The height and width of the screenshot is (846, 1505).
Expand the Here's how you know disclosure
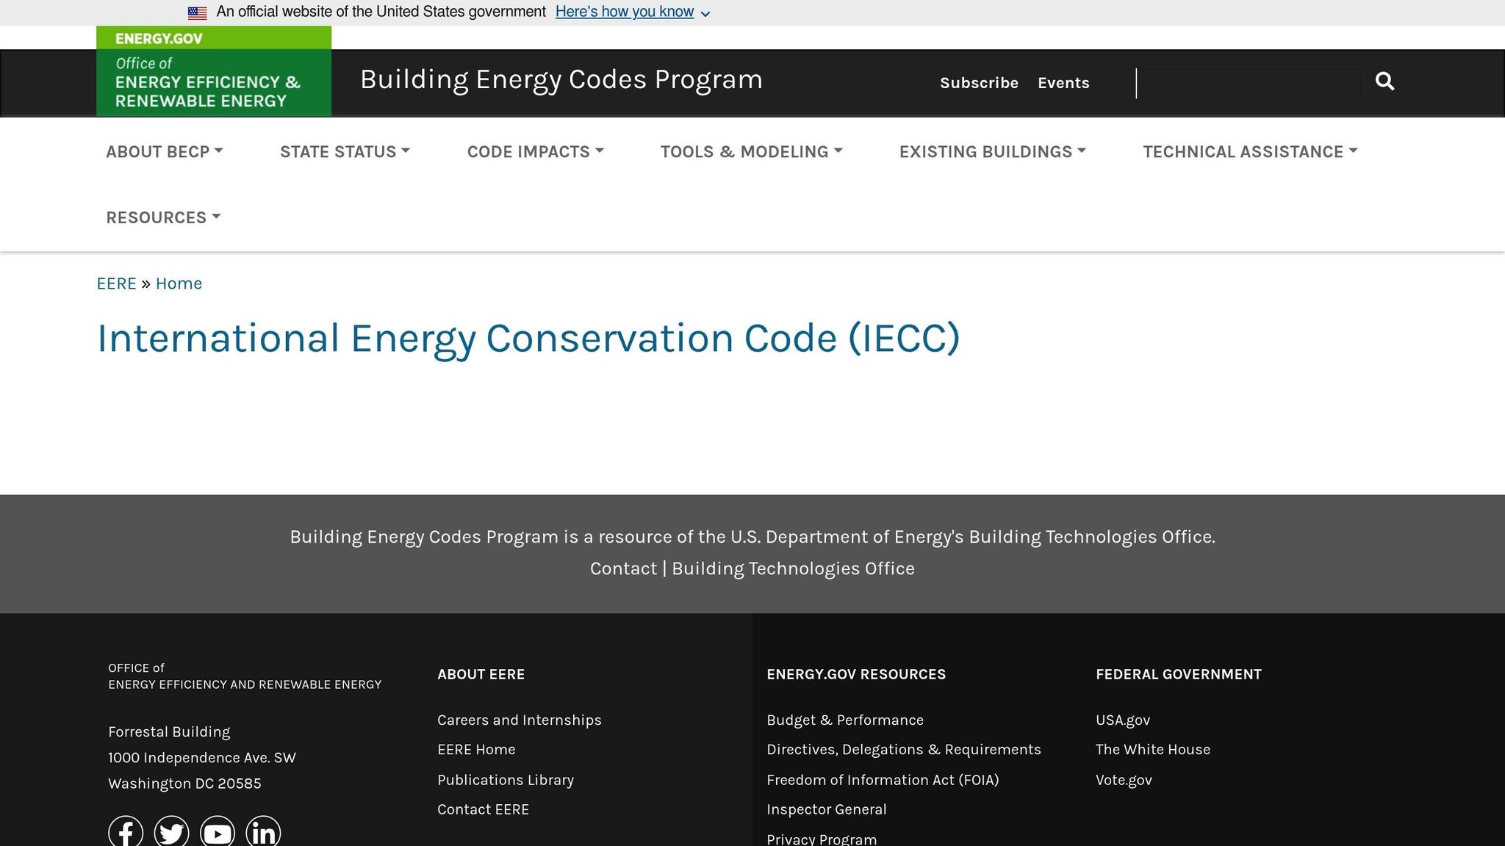[x=625, y=11]
